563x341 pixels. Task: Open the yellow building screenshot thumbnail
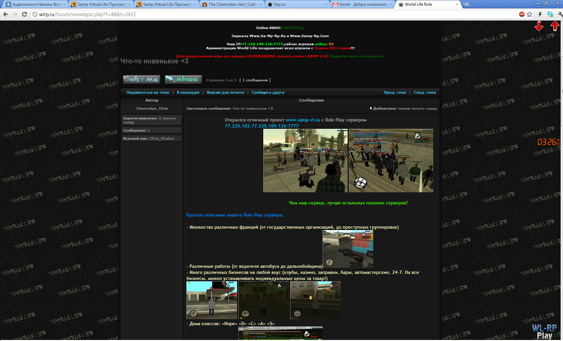[316, 300]
